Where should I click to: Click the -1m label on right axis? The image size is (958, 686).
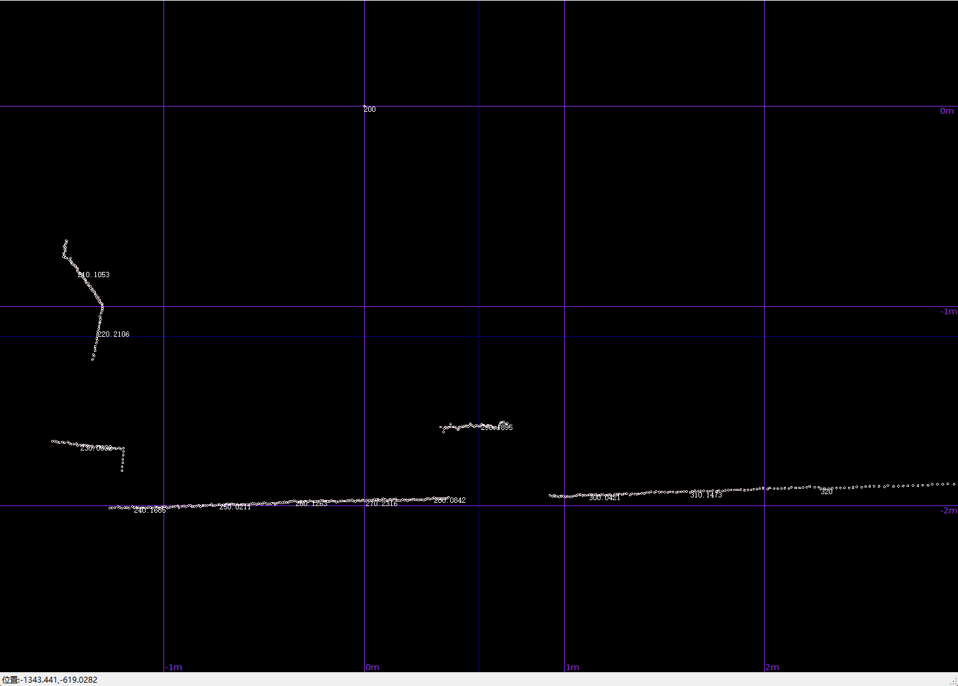tap(948, 312)
